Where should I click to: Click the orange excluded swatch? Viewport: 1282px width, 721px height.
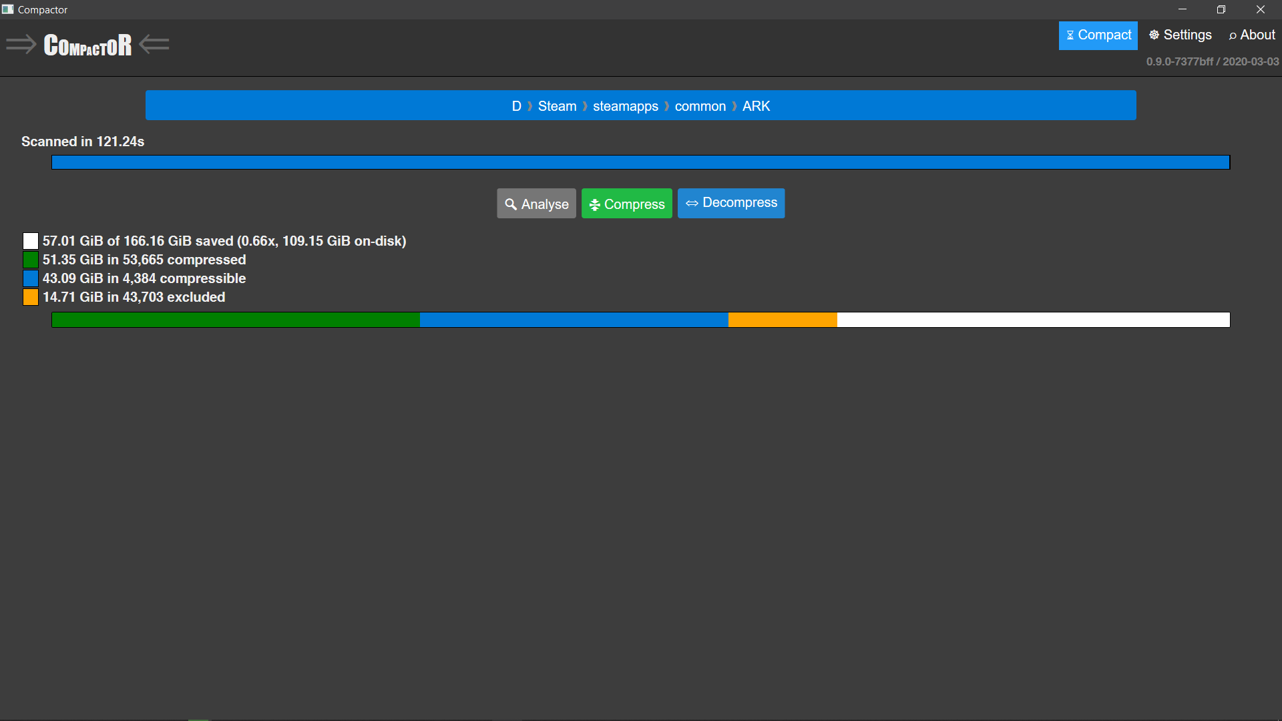pos(31,297)
